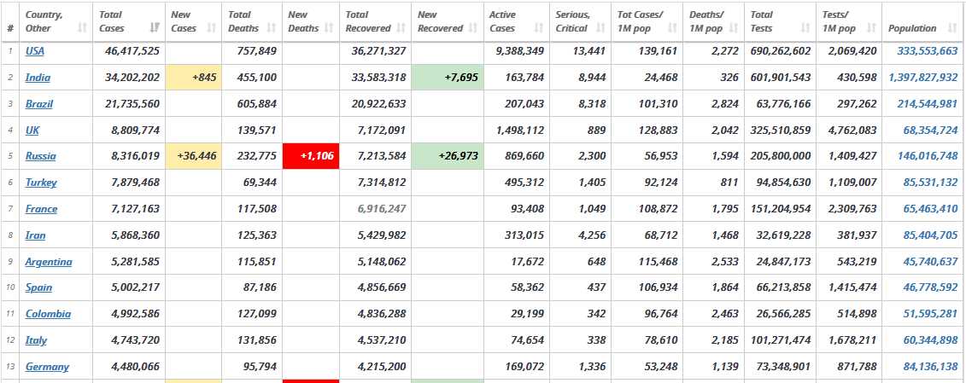The height and width of the screenshot is (383, 966).
Task: Open France population link 65,463,410
Action: [x=930, y=209]
